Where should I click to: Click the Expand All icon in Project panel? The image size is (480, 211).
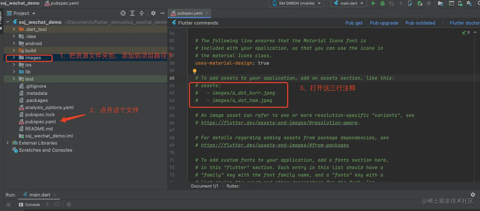pyautogui.click(x=132, y=13)
